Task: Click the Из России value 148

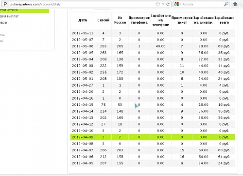Action: (120, 111)
